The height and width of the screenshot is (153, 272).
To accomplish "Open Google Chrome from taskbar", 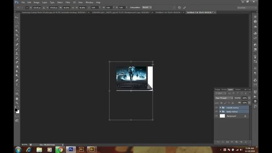I will click(x=60, y=150).
